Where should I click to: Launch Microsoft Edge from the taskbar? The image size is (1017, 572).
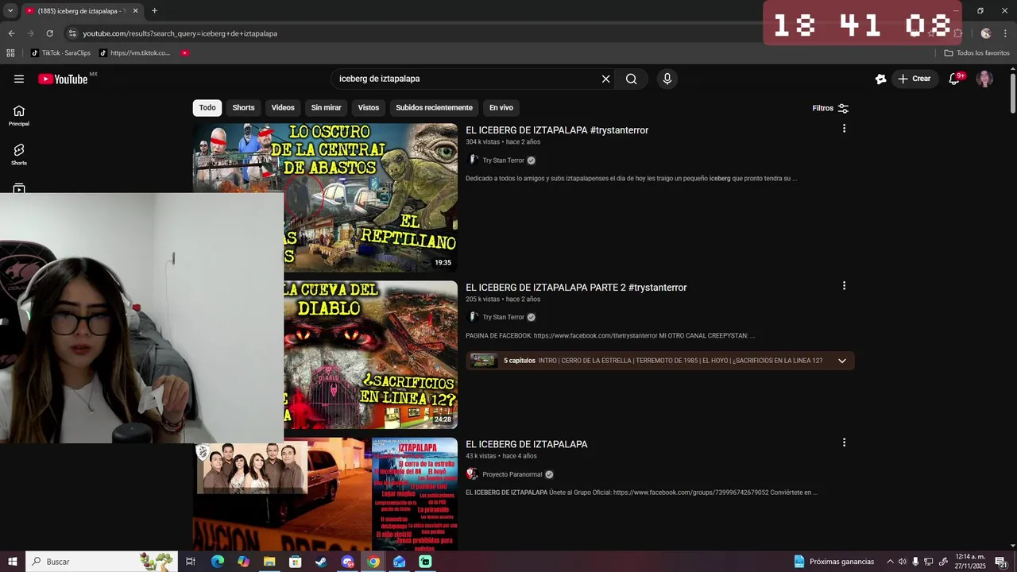coord(218,562)
